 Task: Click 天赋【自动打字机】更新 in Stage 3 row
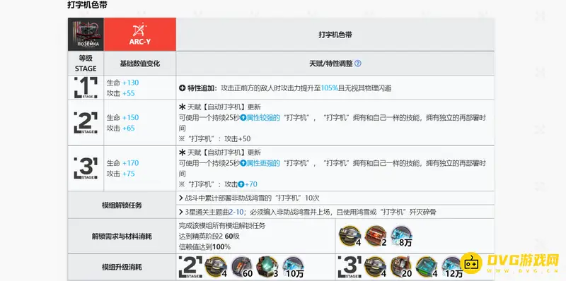(224, 153)
